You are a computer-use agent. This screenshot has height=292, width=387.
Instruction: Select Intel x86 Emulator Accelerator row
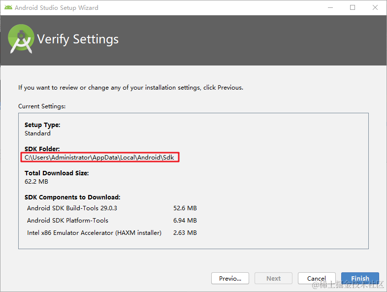pyautogui.click(x=112, y=233)
